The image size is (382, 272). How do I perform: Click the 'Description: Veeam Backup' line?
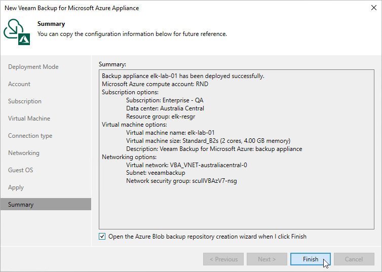pos(214,149)
